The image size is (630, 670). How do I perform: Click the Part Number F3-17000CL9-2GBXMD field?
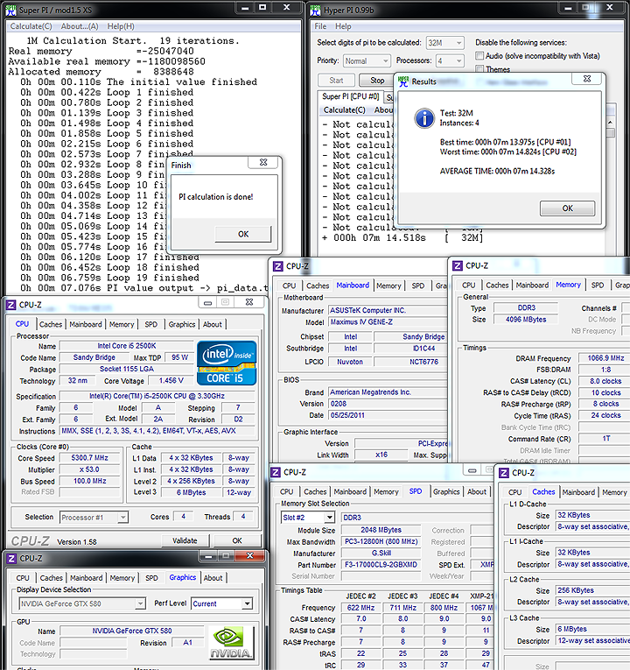pos(381,564)
